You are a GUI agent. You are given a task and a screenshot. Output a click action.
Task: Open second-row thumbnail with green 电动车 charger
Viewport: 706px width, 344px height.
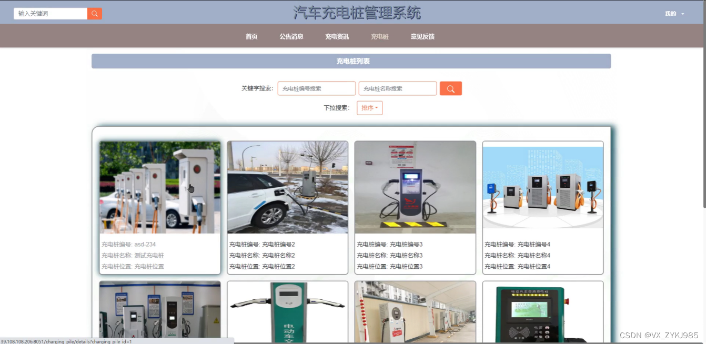click(x=288, y=312)
